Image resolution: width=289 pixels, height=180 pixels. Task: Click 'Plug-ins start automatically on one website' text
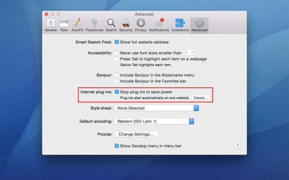154,98
